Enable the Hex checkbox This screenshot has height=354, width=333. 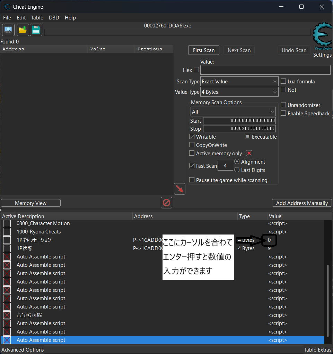pos(196,69)
